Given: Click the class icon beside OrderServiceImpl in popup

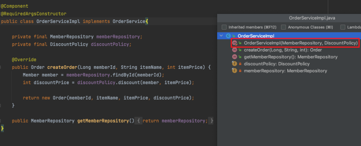Looking at the screenshot, I should (228, 36).
